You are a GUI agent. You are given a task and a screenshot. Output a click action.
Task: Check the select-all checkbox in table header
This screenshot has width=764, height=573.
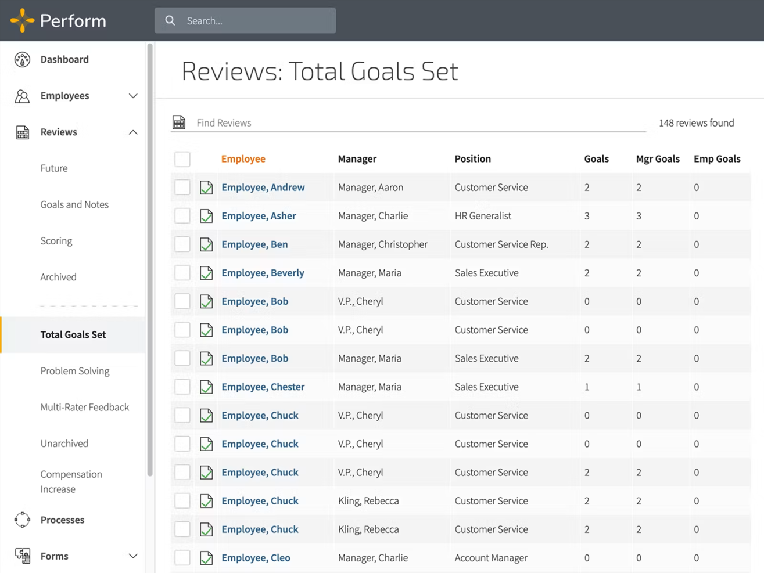point(182,159)
